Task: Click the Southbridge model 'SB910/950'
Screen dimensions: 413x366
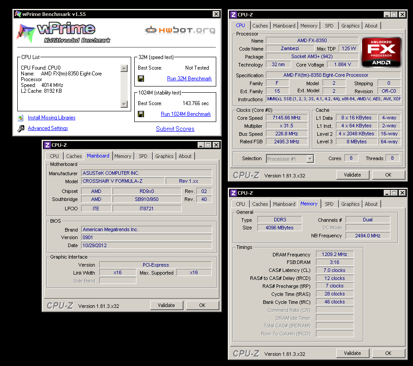Action: pyautogui.click(x=147, y=199)
